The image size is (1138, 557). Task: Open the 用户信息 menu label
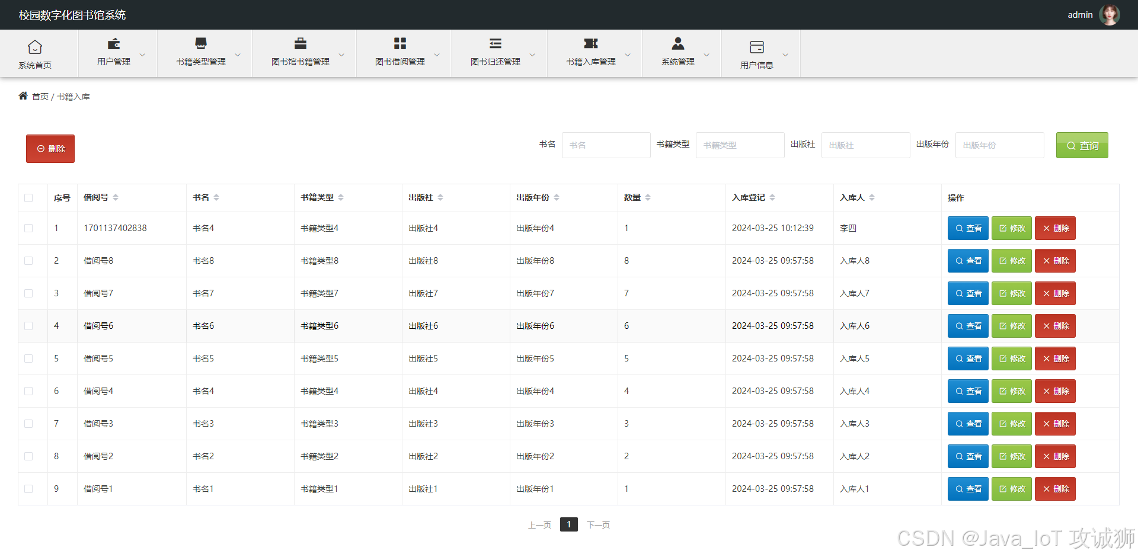[757, 65]
